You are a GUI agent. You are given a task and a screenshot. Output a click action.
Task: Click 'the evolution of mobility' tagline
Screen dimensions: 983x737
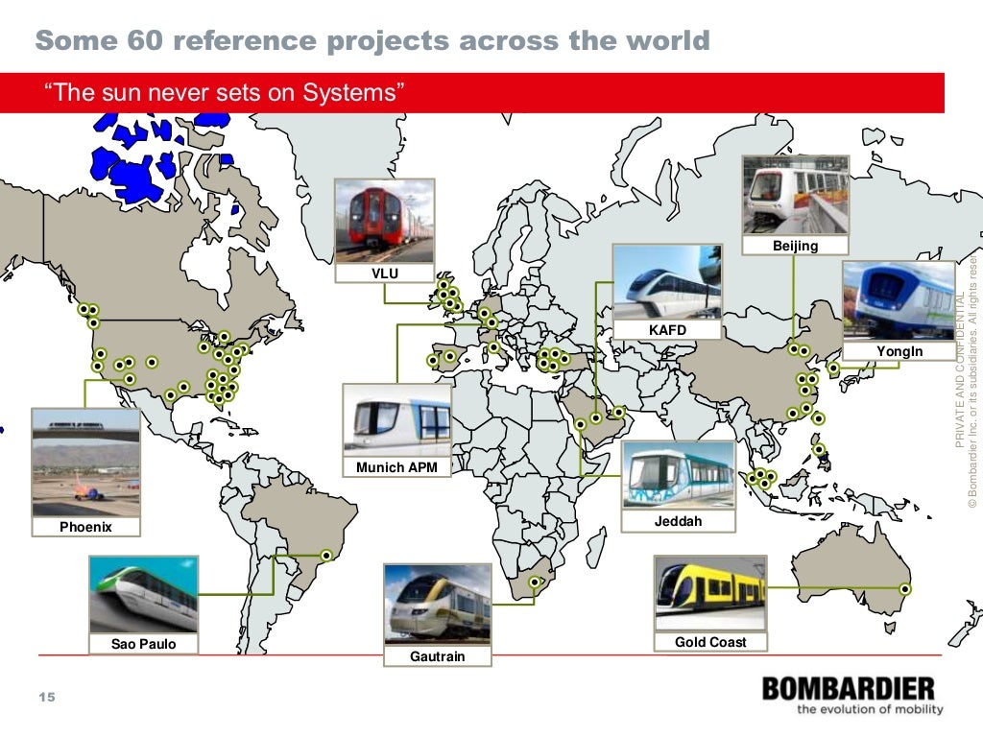click(870, 709)
